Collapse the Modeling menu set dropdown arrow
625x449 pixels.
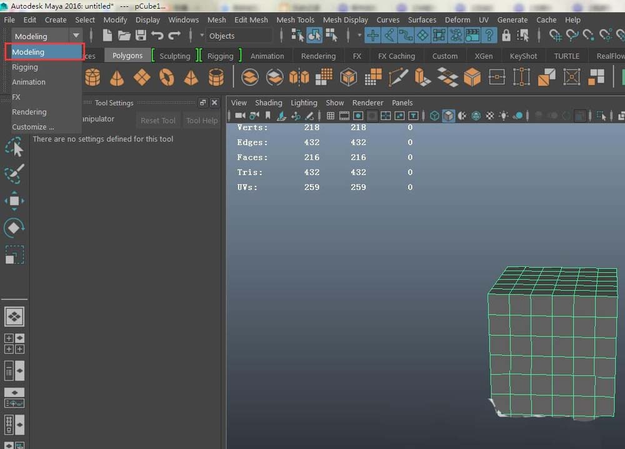[x=76, y=36]
